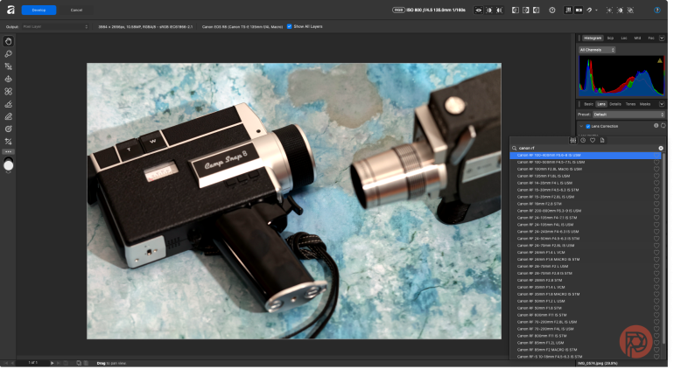The height and width of the screenshot is (369, 674).
Task: Favorite the second Canon RF lens entry
Action: tap(656, 163)
